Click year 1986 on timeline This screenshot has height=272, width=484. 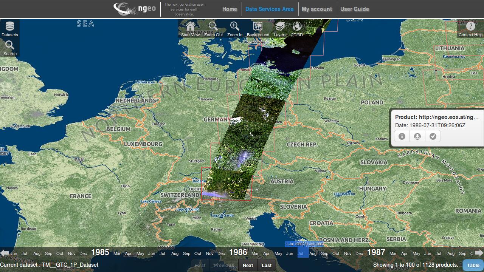238,252
